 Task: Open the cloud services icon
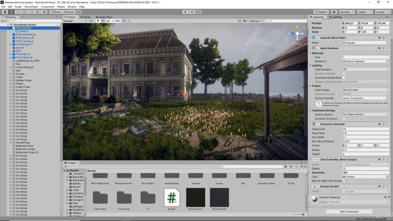click(x=334, y=12)
